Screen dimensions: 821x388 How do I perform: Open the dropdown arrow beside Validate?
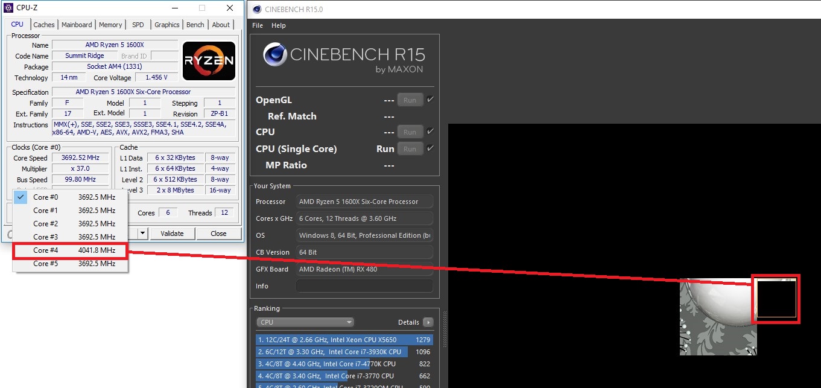click(143, 234)
